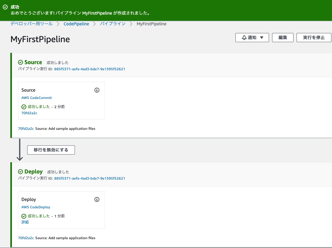Disable the transition with 移行を無効にする

51,150
